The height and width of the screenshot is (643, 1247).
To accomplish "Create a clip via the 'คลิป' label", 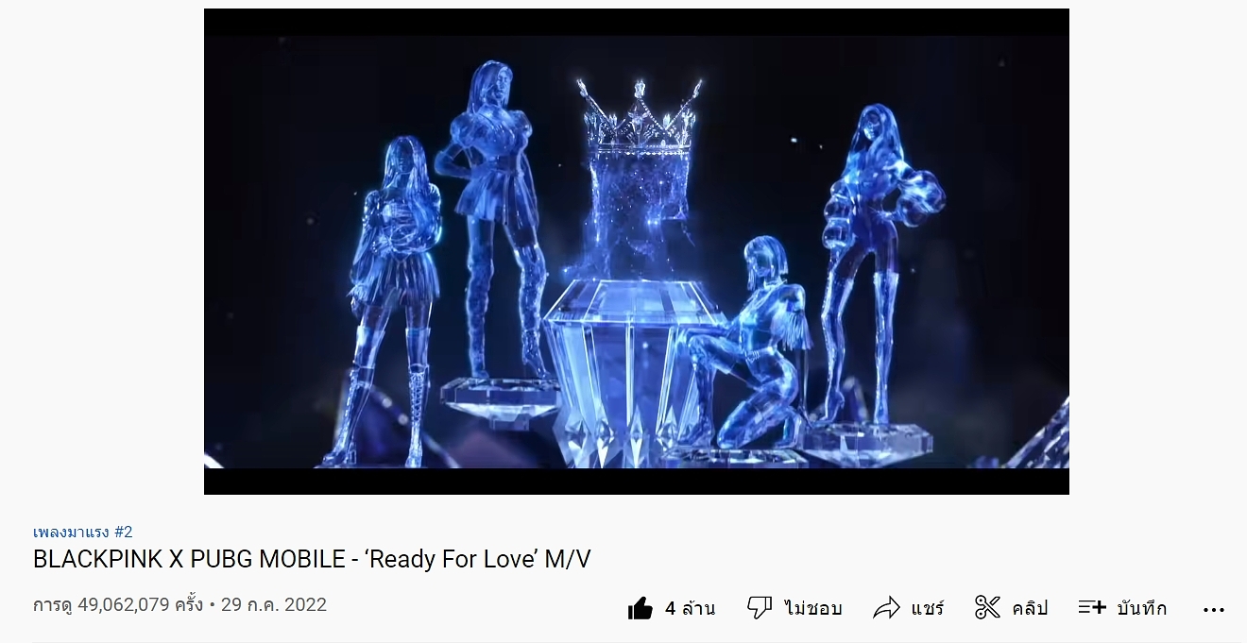I will pyautogui.click(x=1030, y=608).
